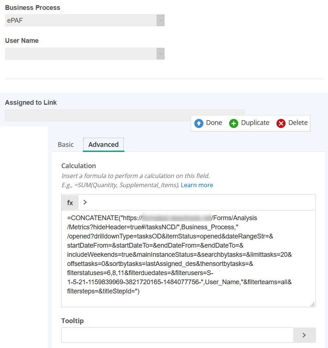Hit the Delete text label
This screenshot has height=348, width=328.
(x=298, y=123)
